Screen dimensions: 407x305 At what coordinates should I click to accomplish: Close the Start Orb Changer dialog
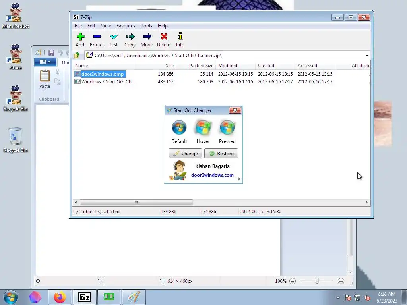(x=235, y=110)
